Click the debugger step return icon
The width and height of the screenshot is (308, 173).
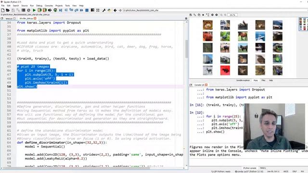[x=76, y=10]
